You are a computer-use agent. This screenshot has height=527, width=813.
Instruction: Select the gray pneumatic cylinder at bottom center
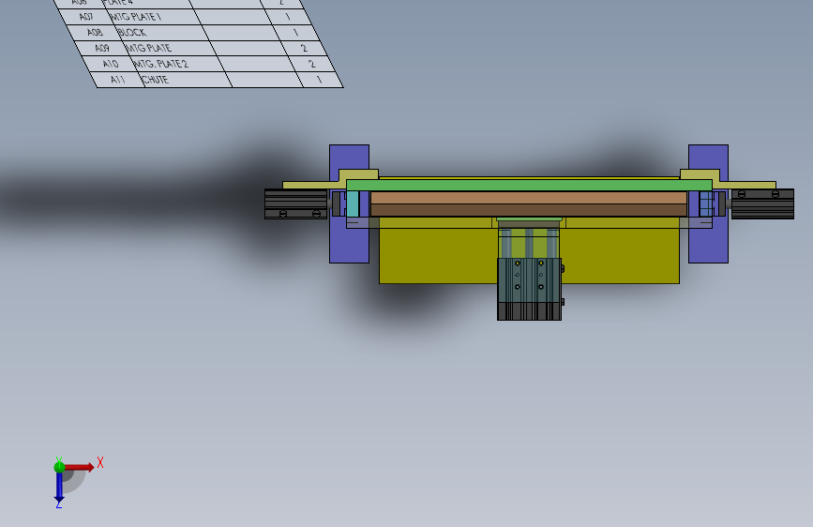[x=529, y=289]
